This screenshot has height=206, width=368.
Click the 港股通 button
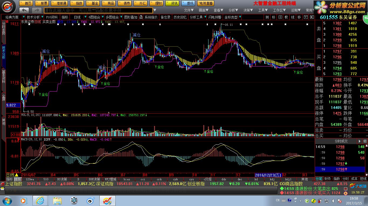click(x=59, y=3)
